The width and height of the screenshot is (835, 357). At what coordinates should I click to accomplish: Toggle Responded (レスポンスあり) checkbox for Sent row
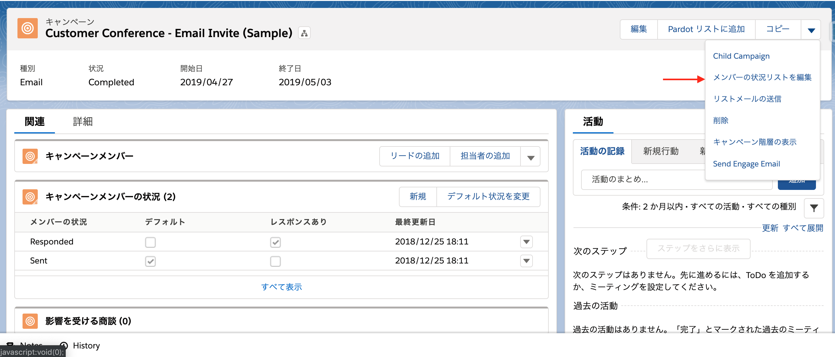click(x=275, y=261)
